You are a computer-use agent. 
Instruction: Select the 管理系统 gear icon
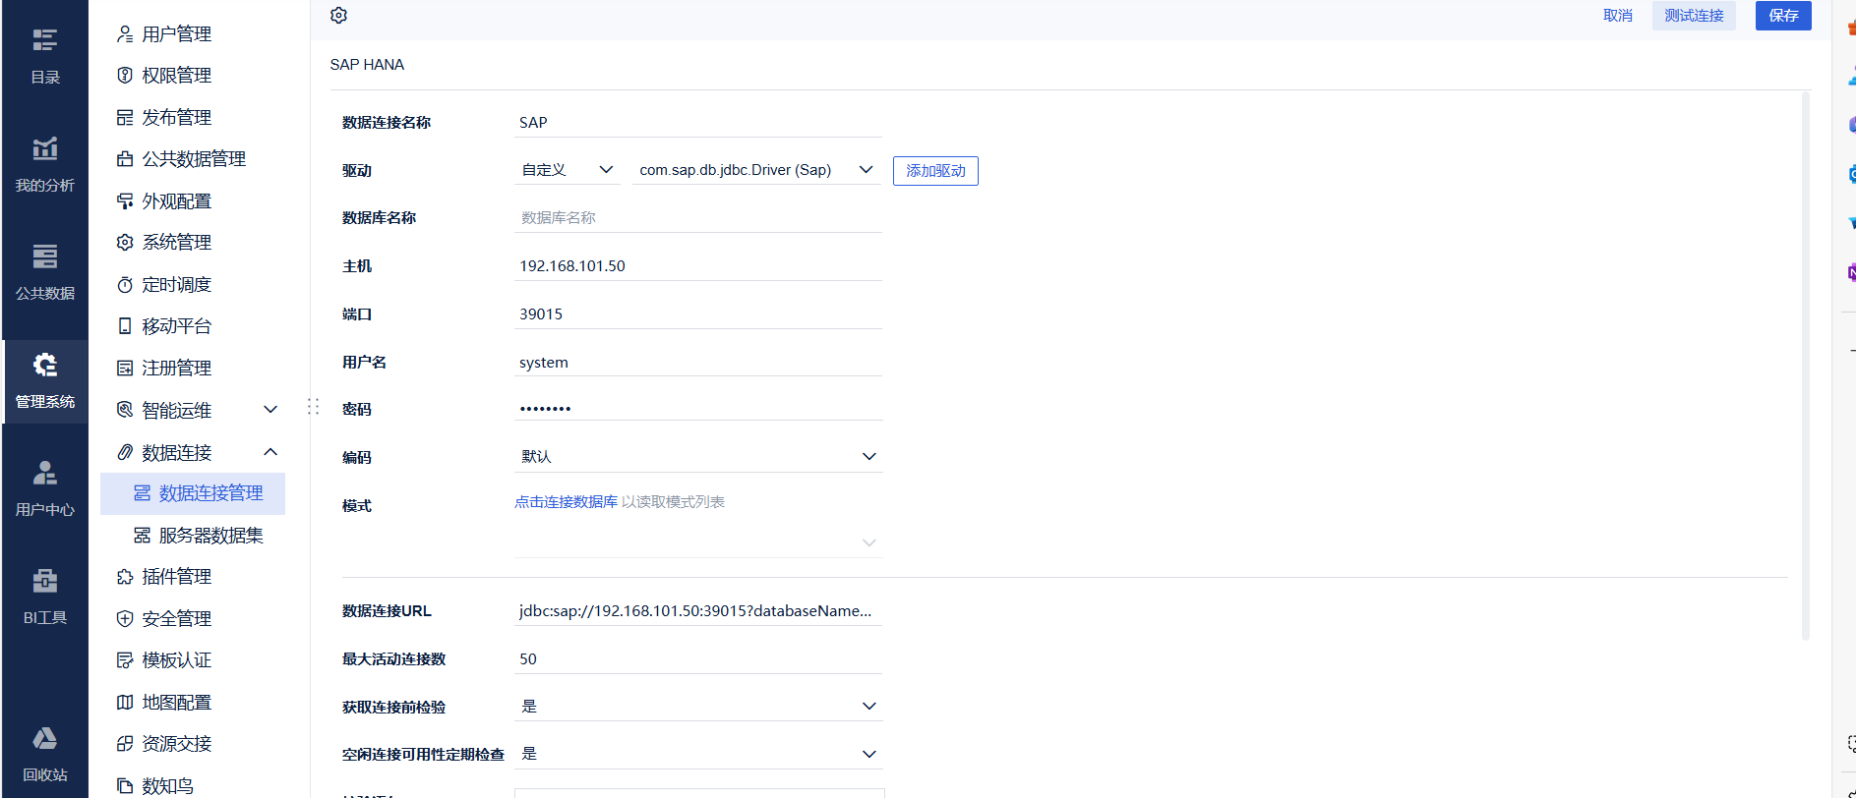pyautogui.click(x=45, y=365)
